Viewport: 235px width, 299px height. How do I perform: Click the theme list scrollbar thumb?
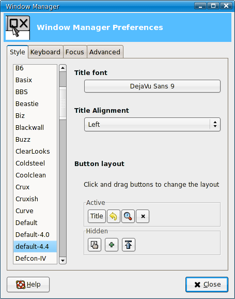click(x=62, y=103)
